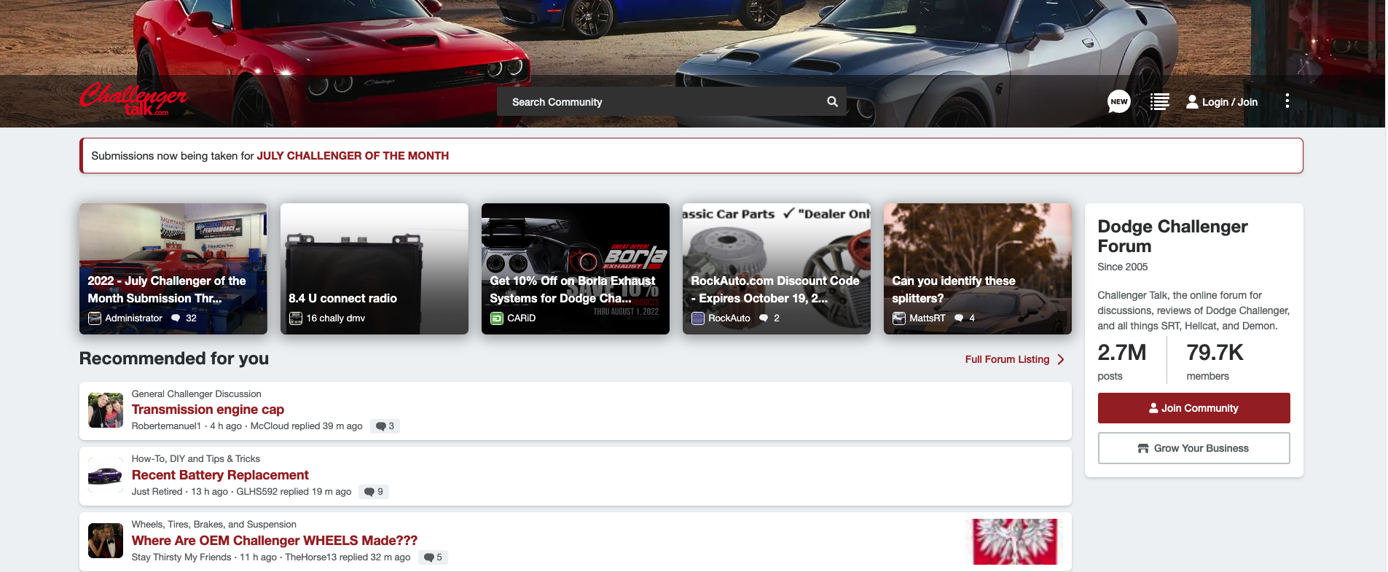Viewport: 1388px width, 572px height.
Task: Open the Transmission engine cap thread
Action: pyautogui.click(x=208, y=410)
